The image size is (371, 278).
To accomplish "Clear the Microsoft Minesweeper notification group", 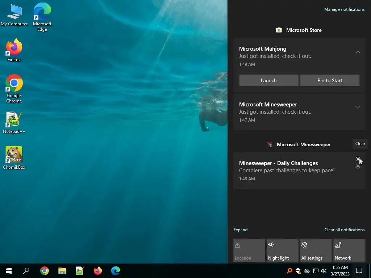I will tap(360, 144).
